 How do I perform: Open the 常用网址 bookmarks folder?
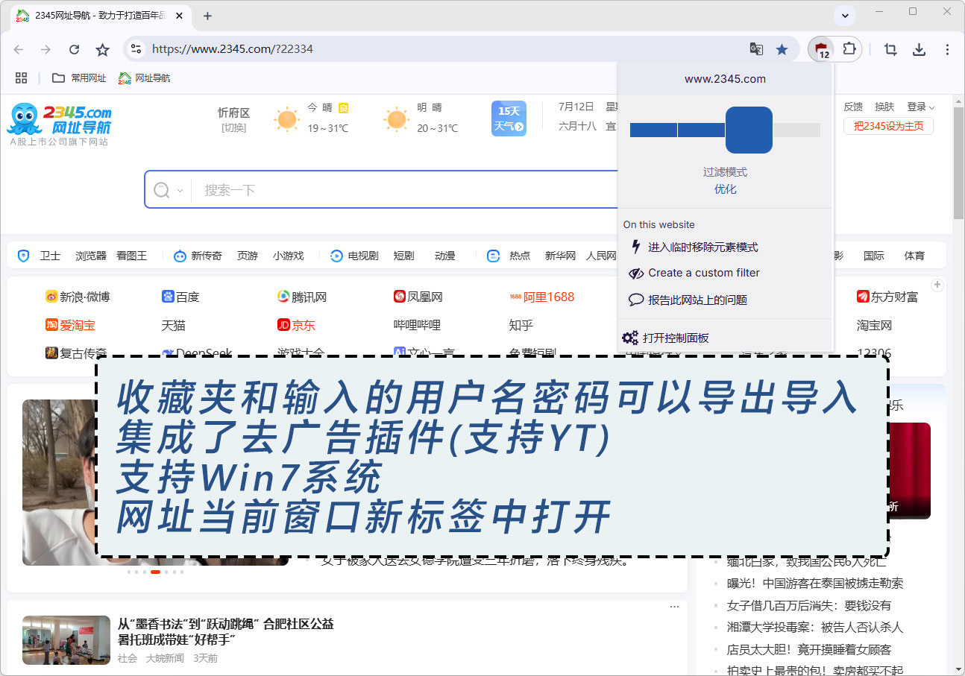[x=78, y=78]
